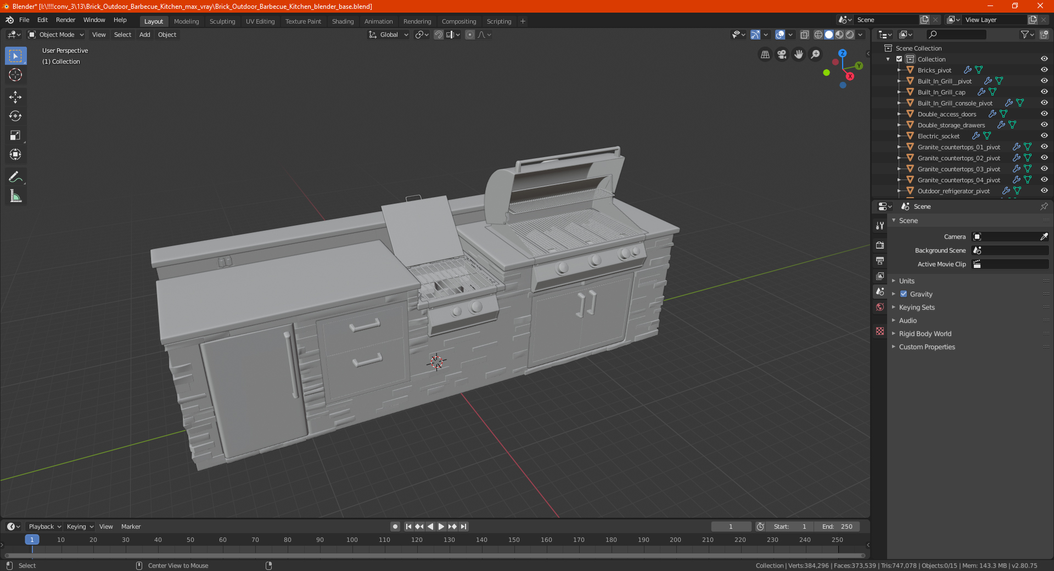Open Render properties tab
1054x571 pixels.
pyautogui.click(x=880, y=245)
